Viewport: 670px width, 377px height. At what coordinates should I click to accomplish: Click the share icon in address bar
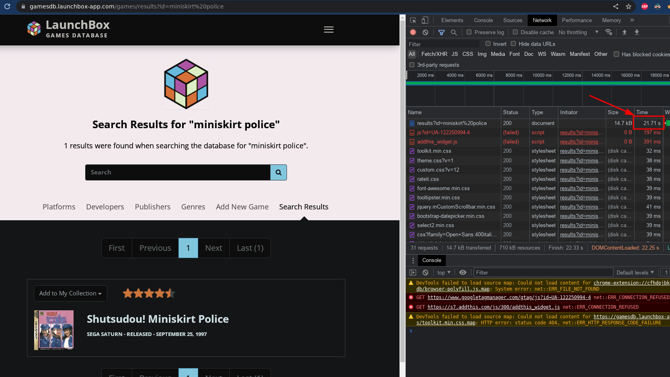tap(616, 6)
